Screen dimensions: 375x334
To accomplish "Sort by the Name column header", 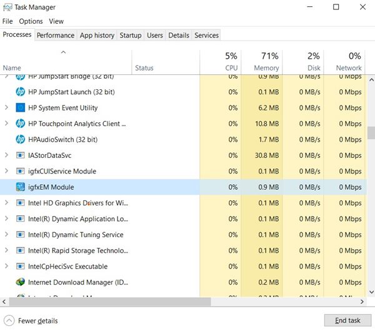I will point(66,62).
